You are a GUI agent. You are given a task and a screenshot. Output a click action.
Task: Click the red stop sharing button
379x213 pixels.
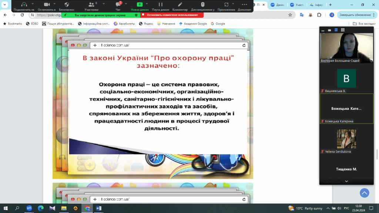172,15
